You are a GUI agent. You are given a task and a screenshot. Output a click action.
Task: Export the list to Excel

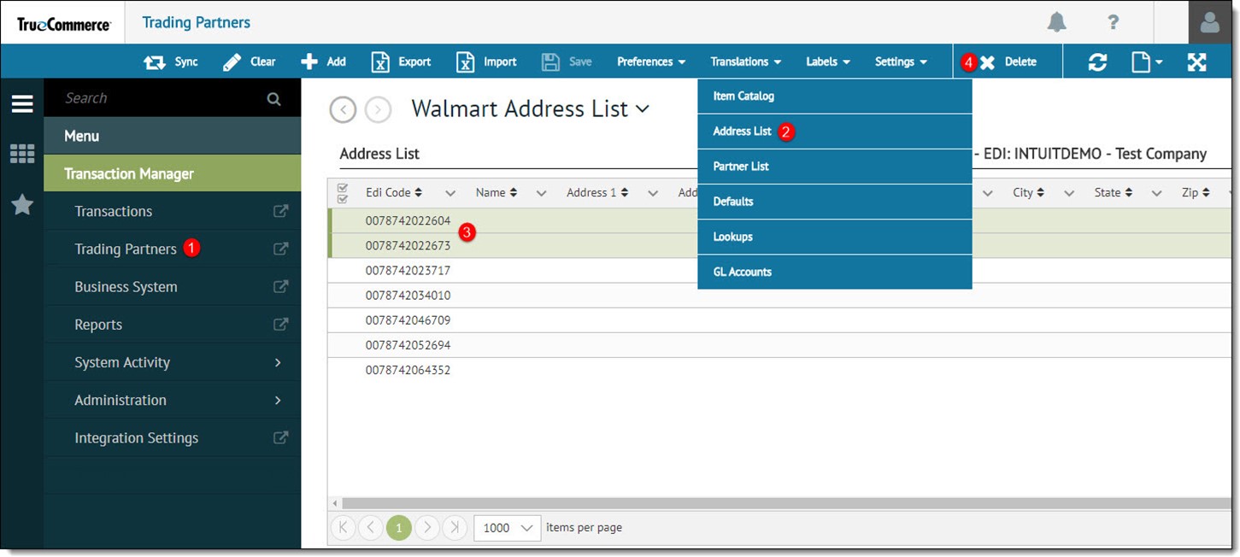pyautogui.click(x=401, y=62)
